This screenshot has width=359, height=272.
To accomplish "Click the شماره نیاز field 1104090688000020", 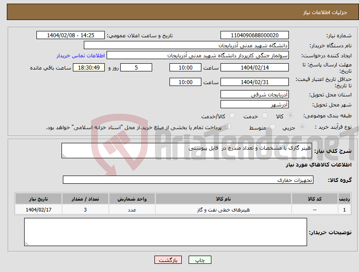I will [255, 35].
